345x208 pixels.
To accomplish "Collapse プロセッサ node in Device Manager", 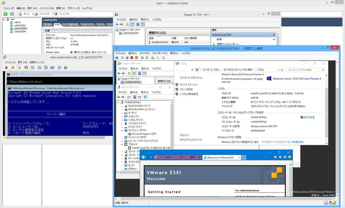I will (x=122, y=144).
